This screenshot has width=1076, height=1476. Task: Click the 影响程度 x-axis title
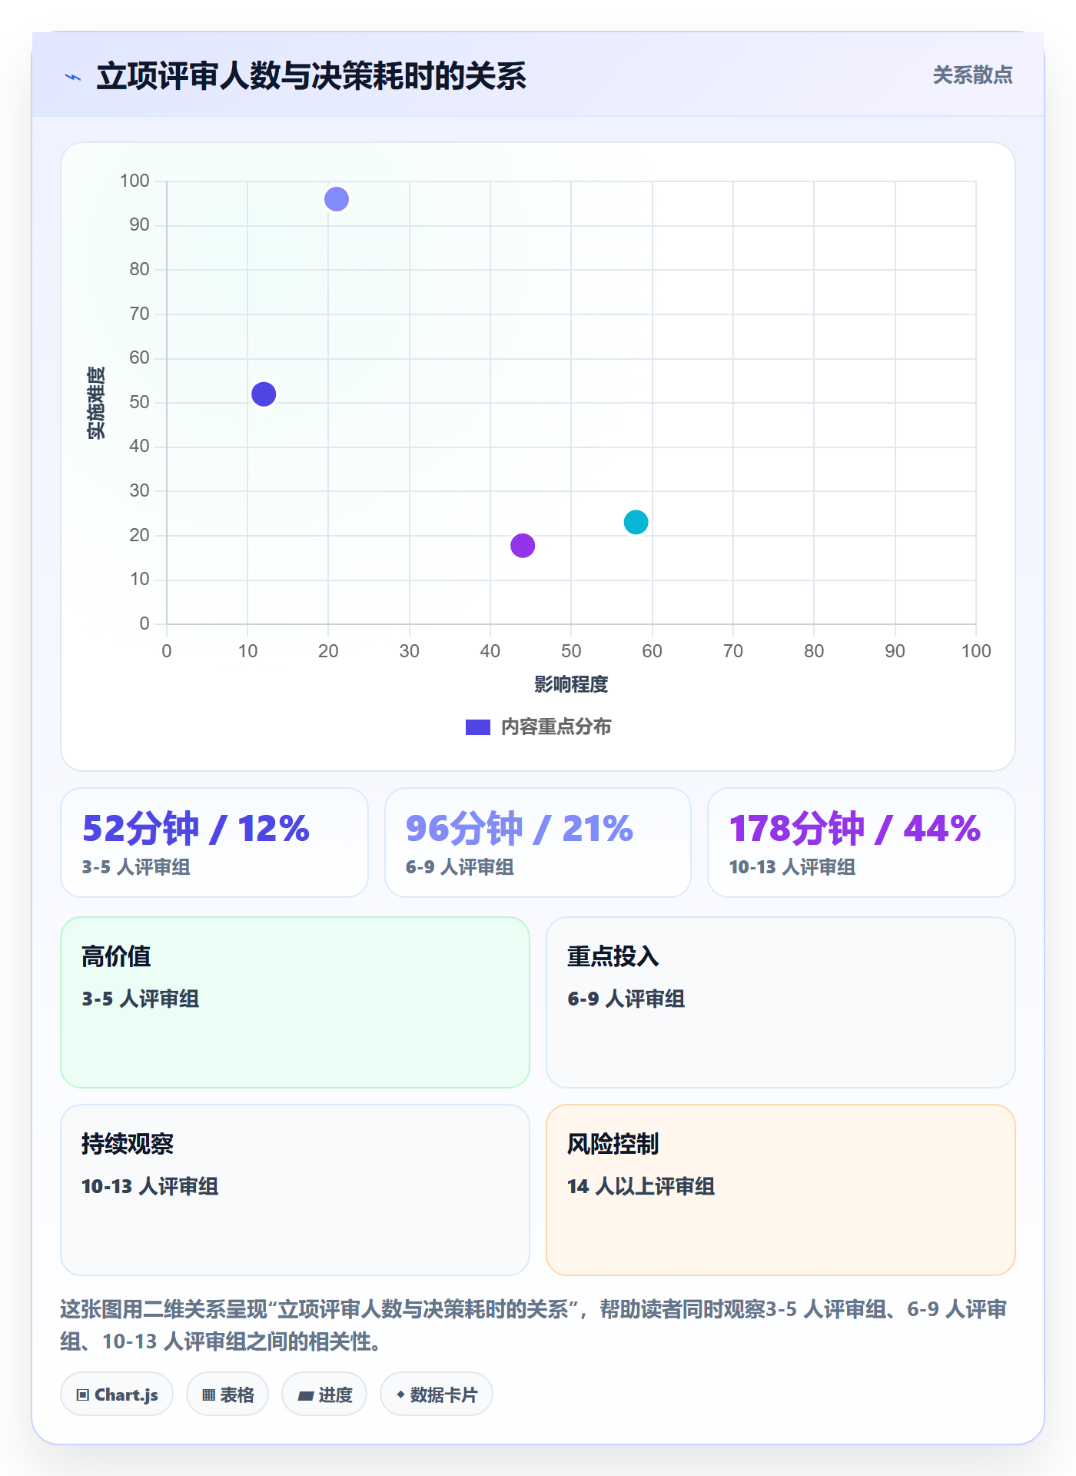tap(571, 684)
